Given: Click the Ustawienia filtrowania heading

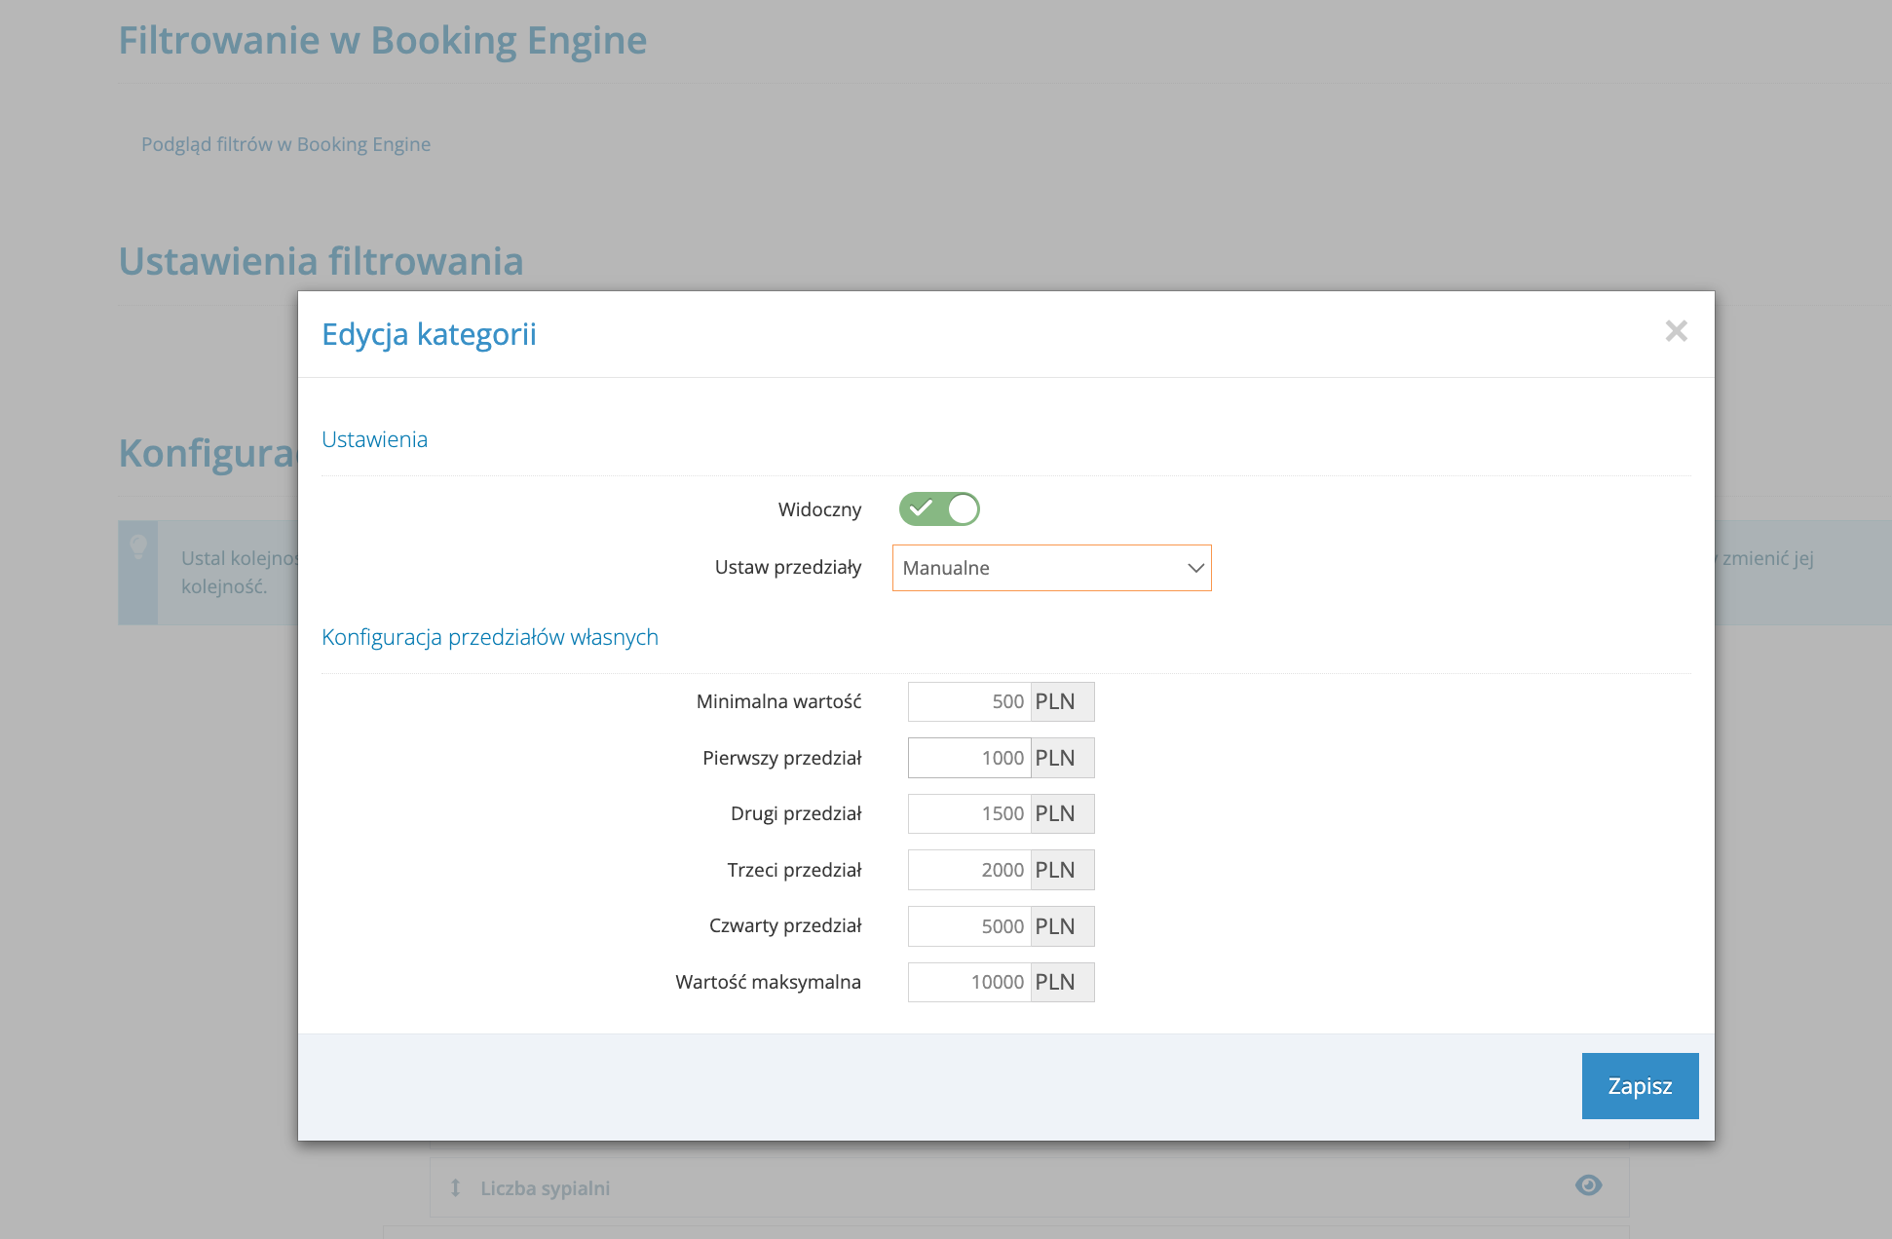Looking at the screenshot, I should (322, 261).
